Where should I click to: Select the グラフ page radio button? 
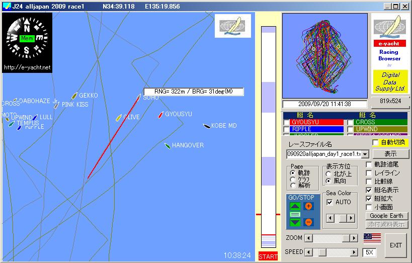(293, 179)
